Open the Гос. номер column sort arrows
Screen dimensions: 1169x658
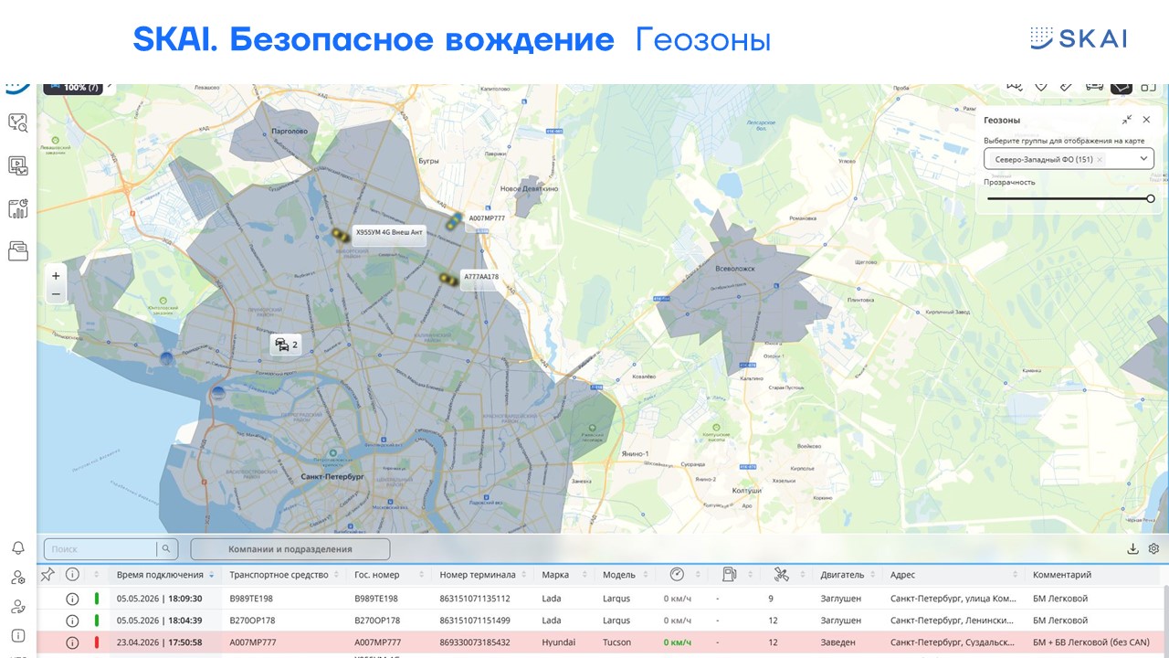[x=422, y=575]
